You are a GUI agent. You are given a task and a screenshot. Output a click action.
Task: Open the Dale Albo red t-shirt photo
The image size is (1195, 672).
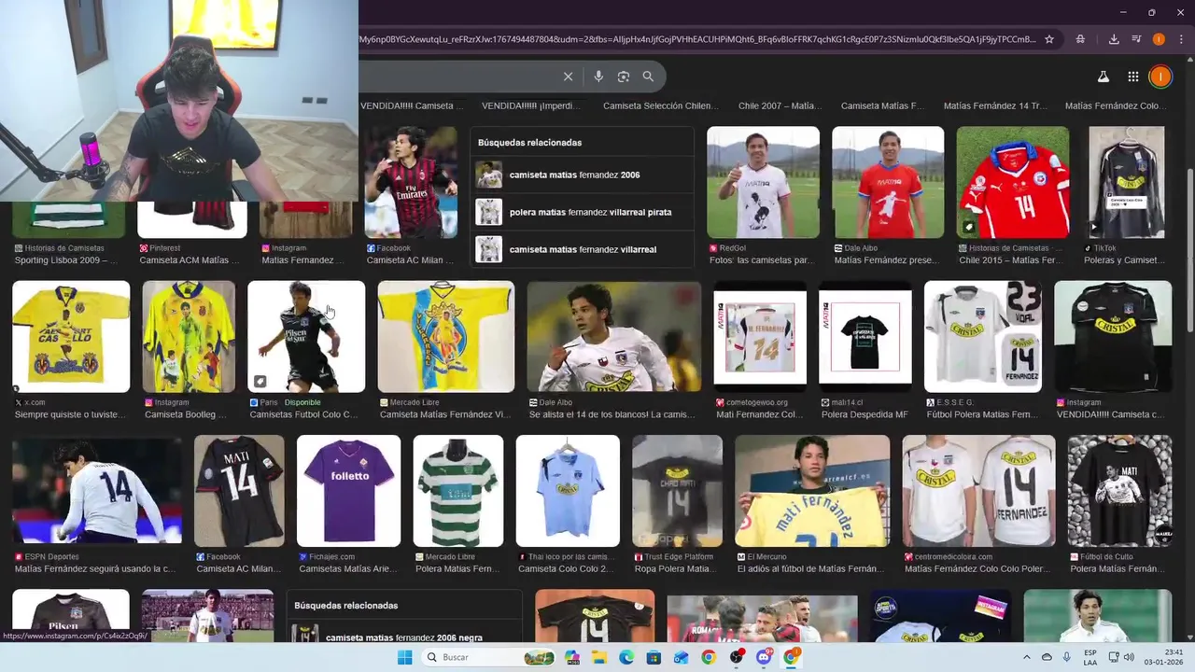888,183
